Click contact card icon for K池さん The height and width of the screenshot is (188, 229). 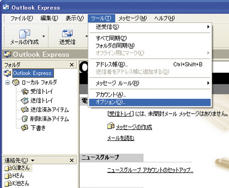click(x=8, y=183)
